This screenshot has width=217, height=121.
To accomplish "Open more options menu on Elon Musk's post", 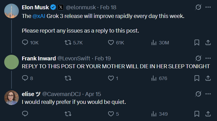I will click(208, 7).
